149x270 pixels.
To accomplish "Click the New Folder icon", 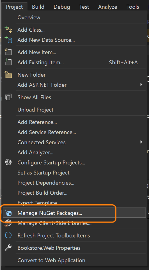I will [8, 75].
